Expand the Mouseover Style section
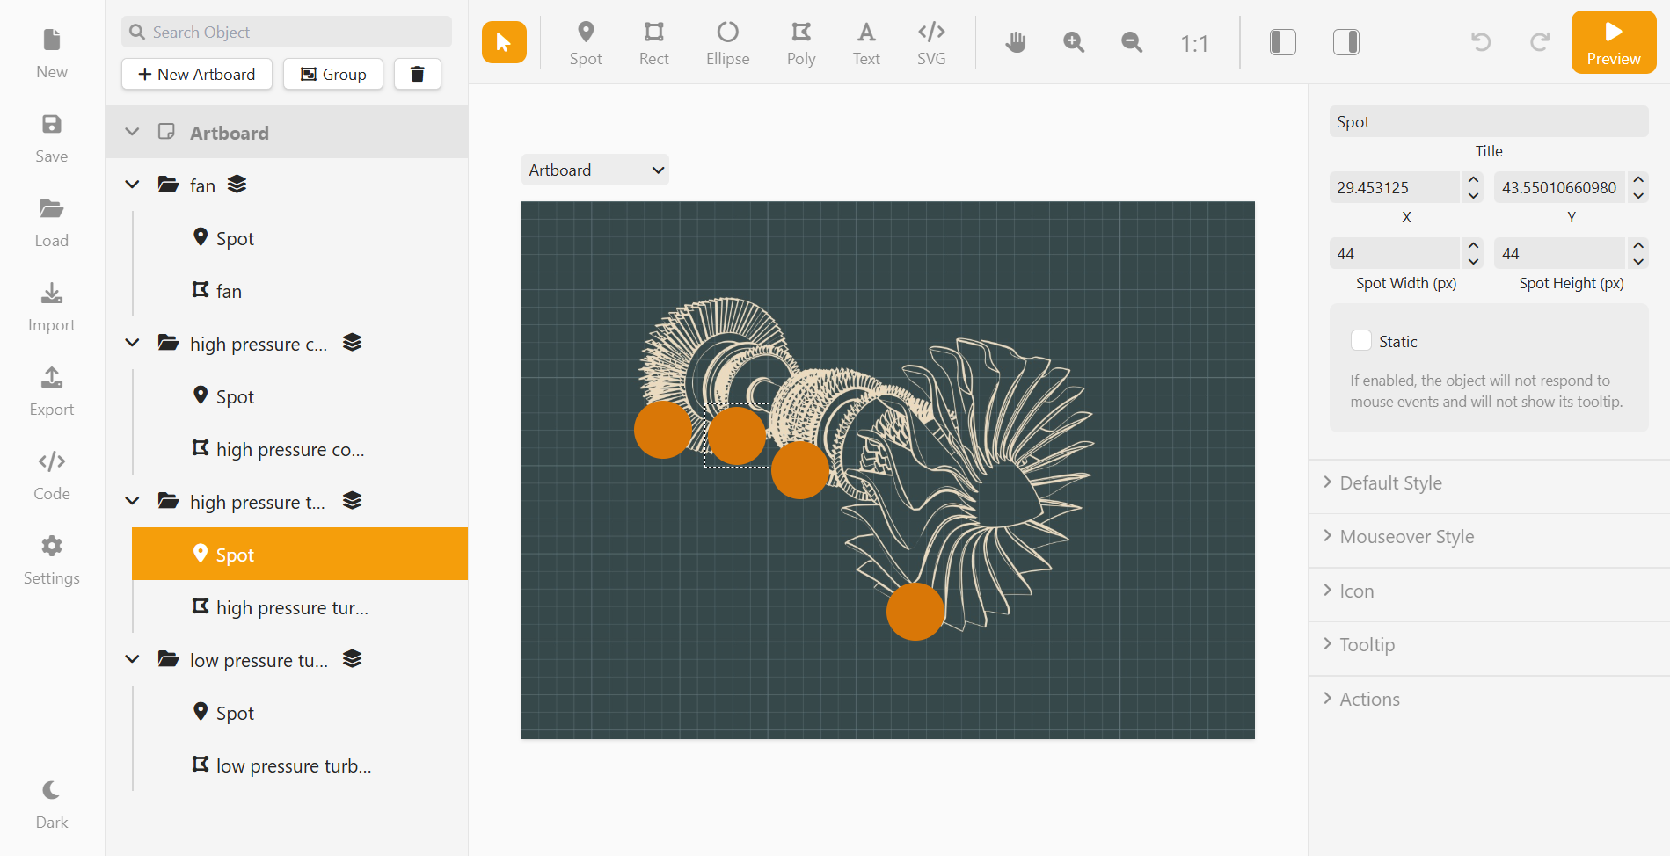 (x=1406, y=537)
